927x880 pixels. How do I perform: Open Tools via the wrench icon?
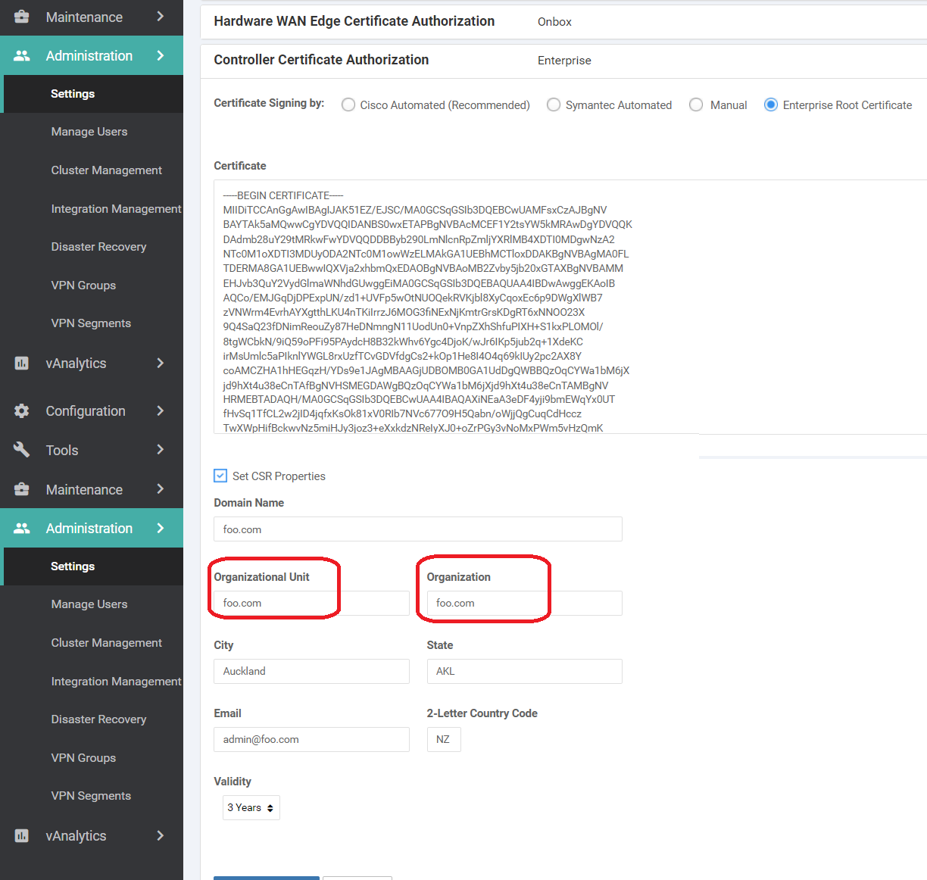[21, 450]
